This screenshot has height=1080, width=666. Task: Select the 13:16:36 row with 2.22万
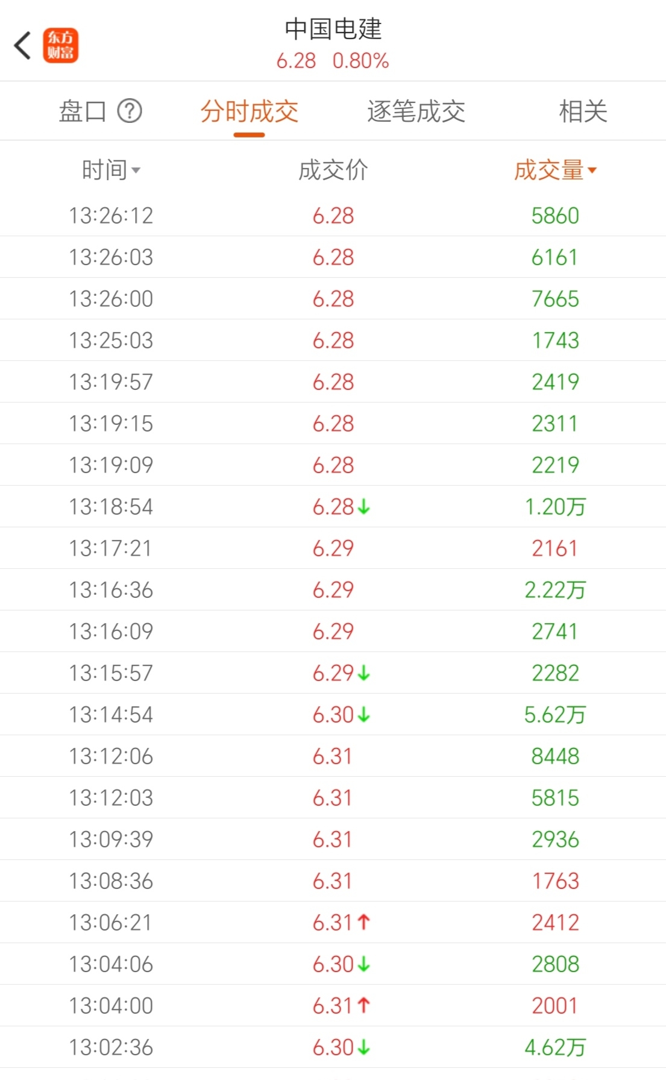pyautogui.click(x=333, y=590)
